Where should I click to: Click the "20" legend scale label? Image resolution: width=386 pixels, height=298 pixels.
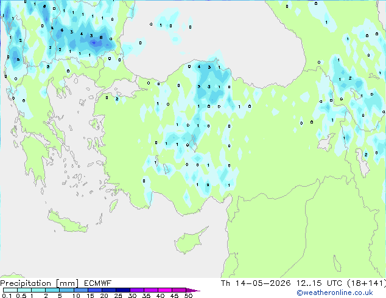pos(104,296)
